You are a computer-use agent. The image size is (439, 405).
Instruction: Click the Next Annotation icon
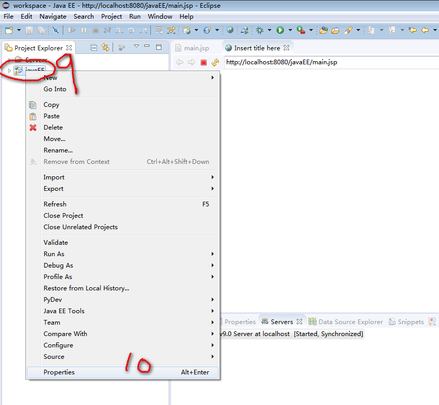(371, 30)
